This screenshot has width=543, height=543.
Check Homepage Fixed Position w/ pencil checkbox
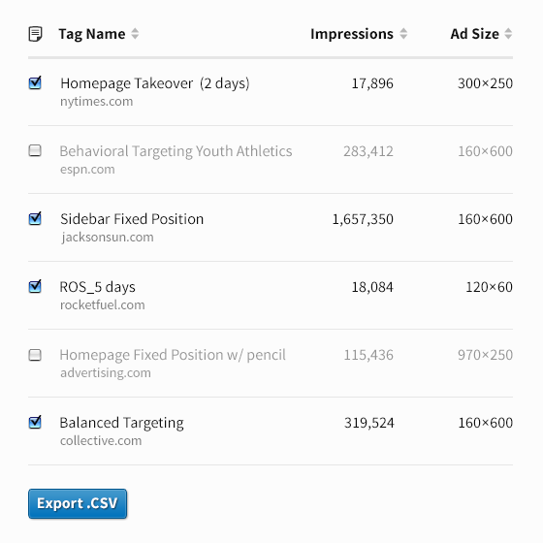pyautogui.click(x=35, y=355)
